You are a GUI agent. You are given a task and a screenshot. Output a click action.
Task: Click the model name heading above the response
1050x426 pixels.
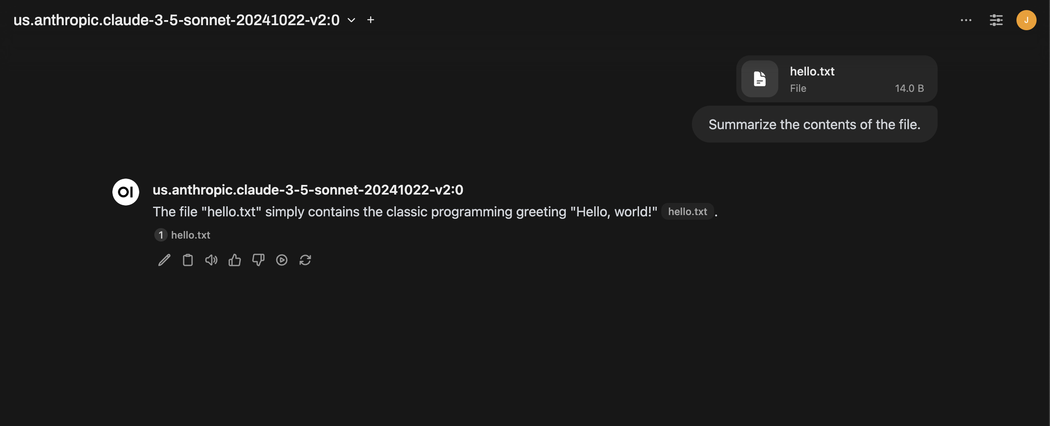tap(308, 190)
